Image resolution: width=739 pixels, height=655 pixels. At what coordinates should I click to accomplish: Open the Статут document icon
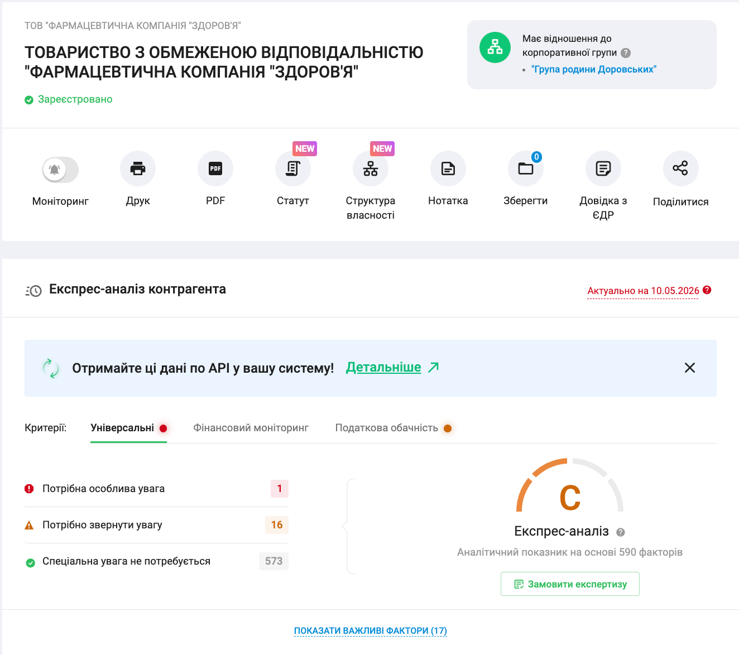click(x=293, y=168)
